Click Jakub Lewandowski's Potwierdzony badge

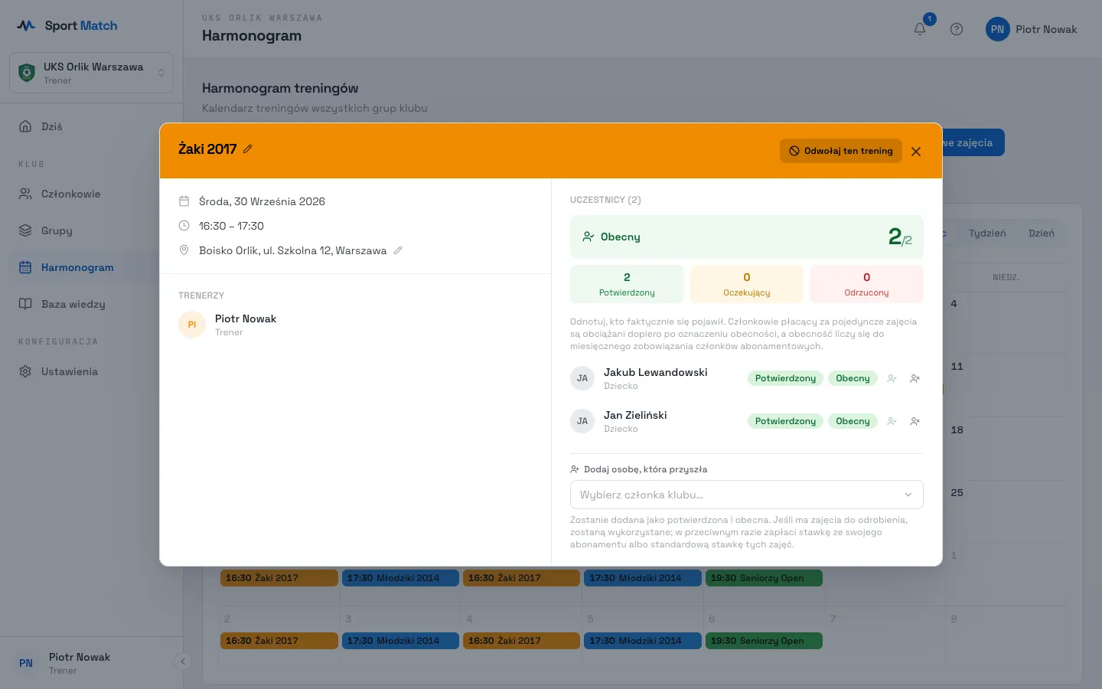click(x=785, y=378)
